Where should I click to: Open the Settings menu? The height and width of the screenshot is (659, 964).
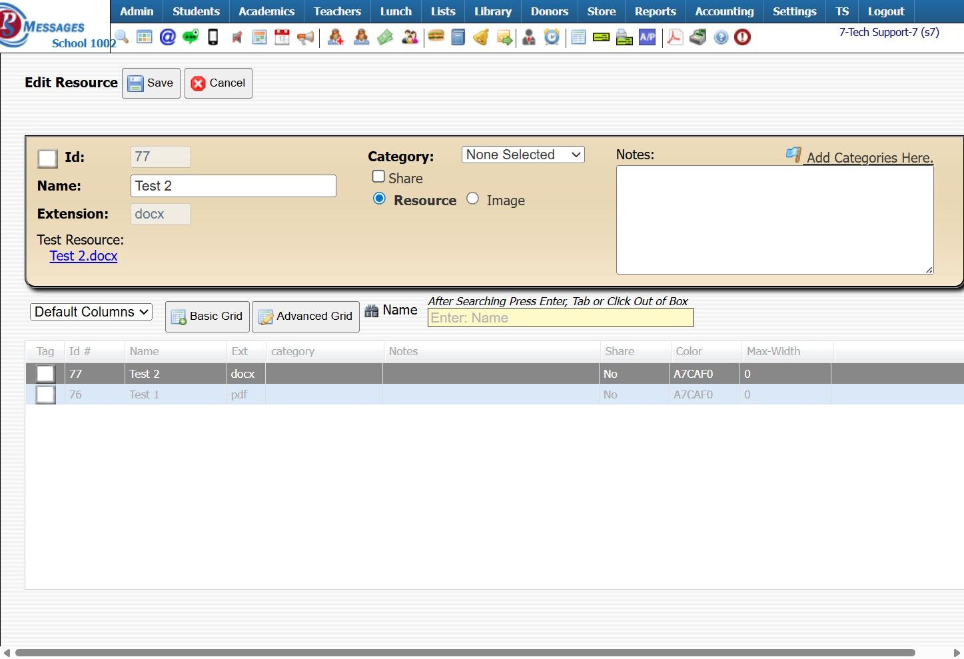(794, 11)
